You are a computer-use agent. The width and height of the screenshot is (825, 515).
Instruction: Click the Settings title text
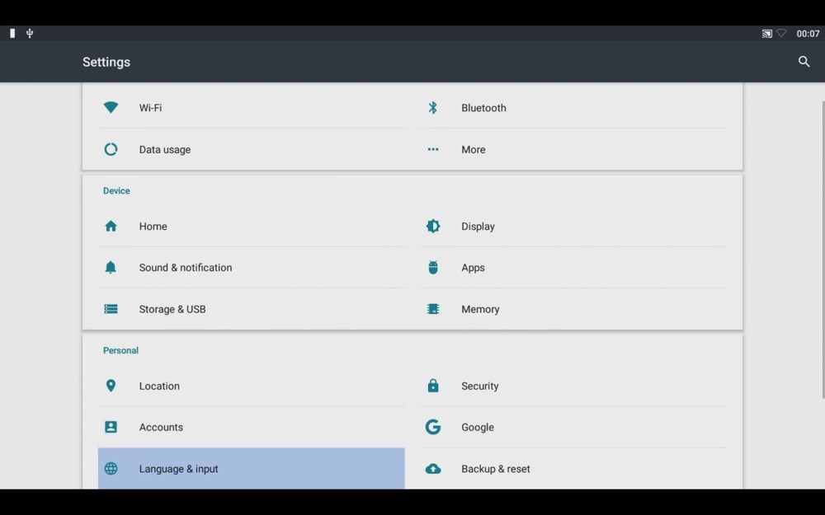pos(106,62)
